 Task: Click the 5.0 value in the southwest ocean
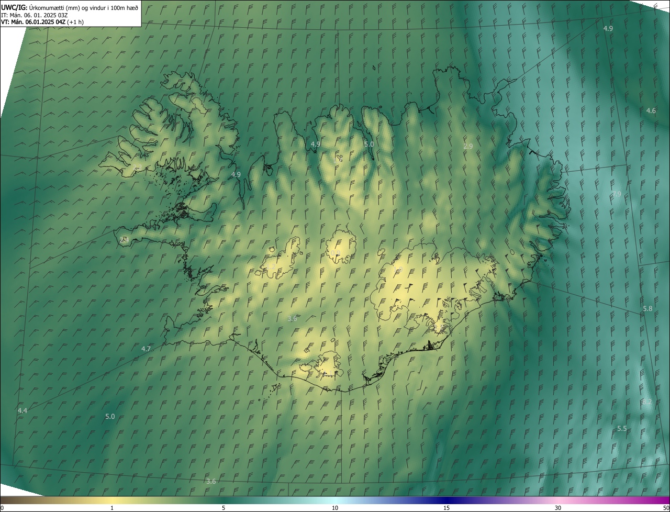point(110,416)
